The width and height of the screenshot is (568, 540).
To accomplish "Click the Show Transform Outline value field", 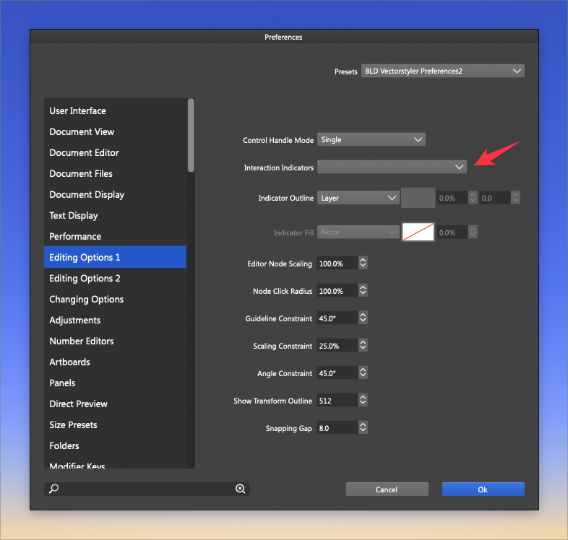I will (336, 401).
